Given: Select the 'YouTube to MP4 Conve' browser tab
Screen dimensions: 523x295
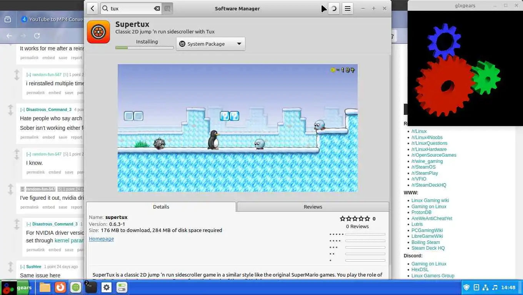Looking at the screenshot, I should (x=52, y=19).
